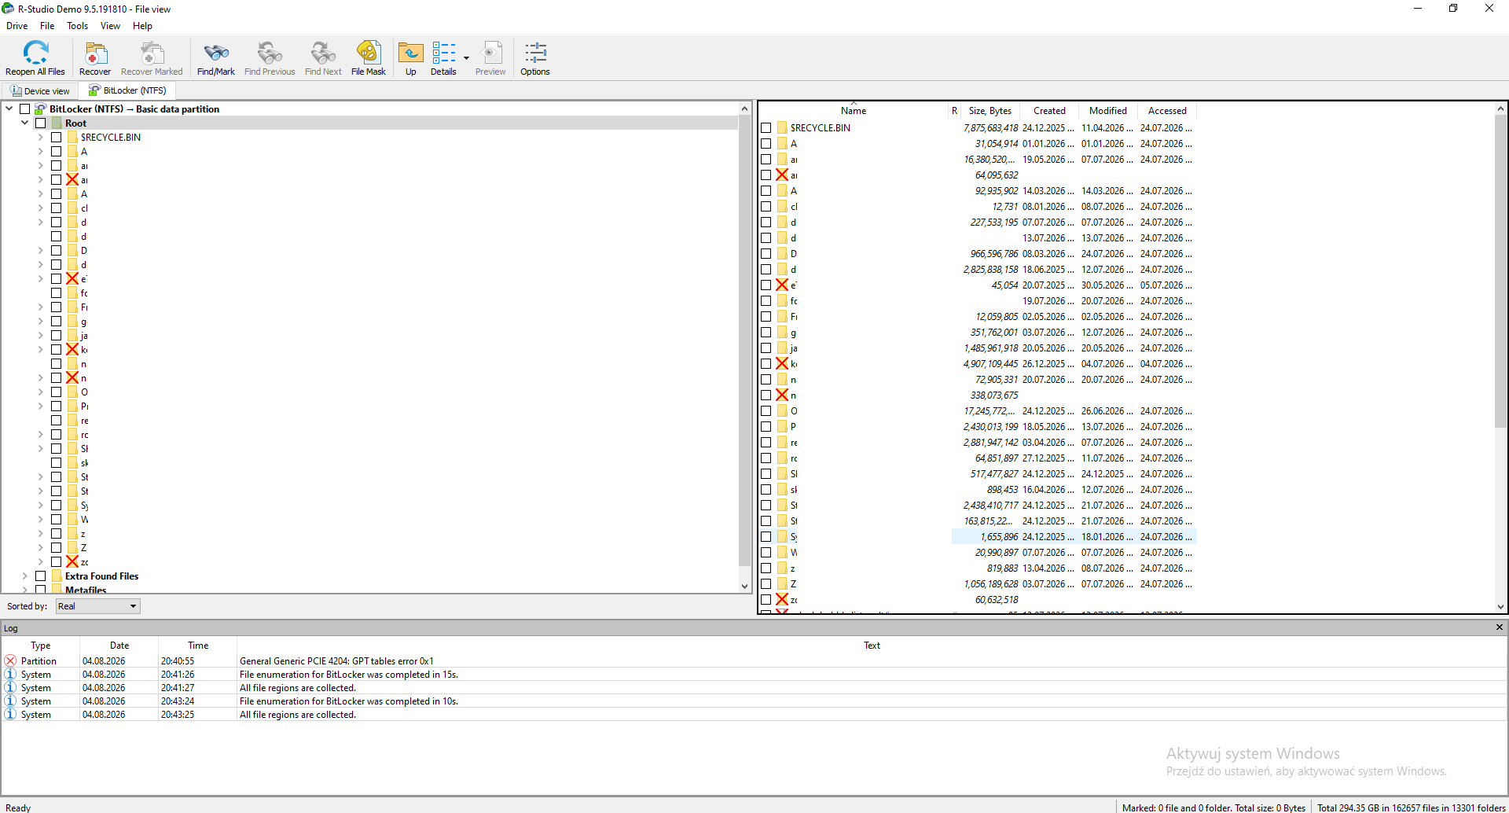Collapse the Root tree node

[25, 123]
